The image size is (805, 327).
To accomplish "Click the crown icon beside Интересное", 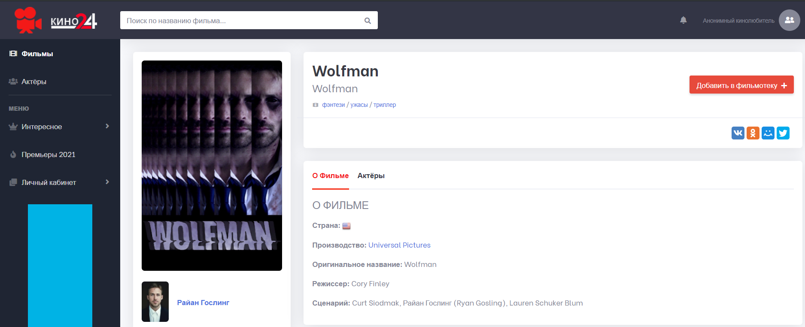I will (13, 126).
